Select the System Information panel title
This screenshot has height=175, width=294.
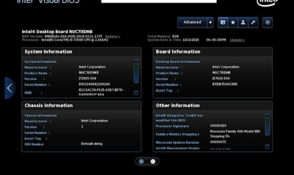(x=48, y=52)
